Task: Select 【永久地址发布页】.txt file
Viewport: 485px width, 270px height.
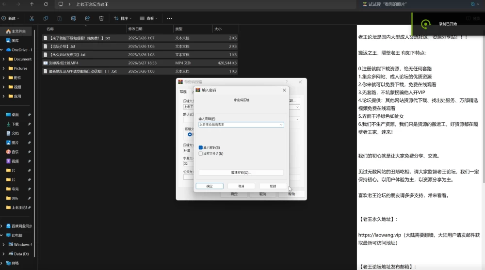Action: pos(140,55)
